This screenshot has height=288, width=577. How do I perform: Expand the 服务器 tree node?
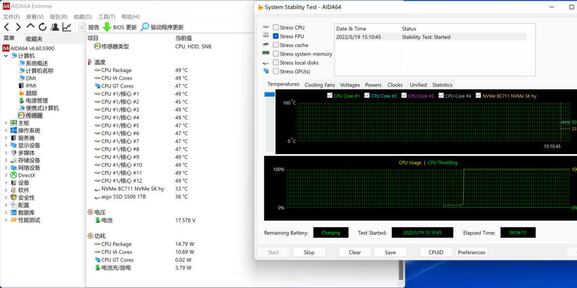(6, 138)
